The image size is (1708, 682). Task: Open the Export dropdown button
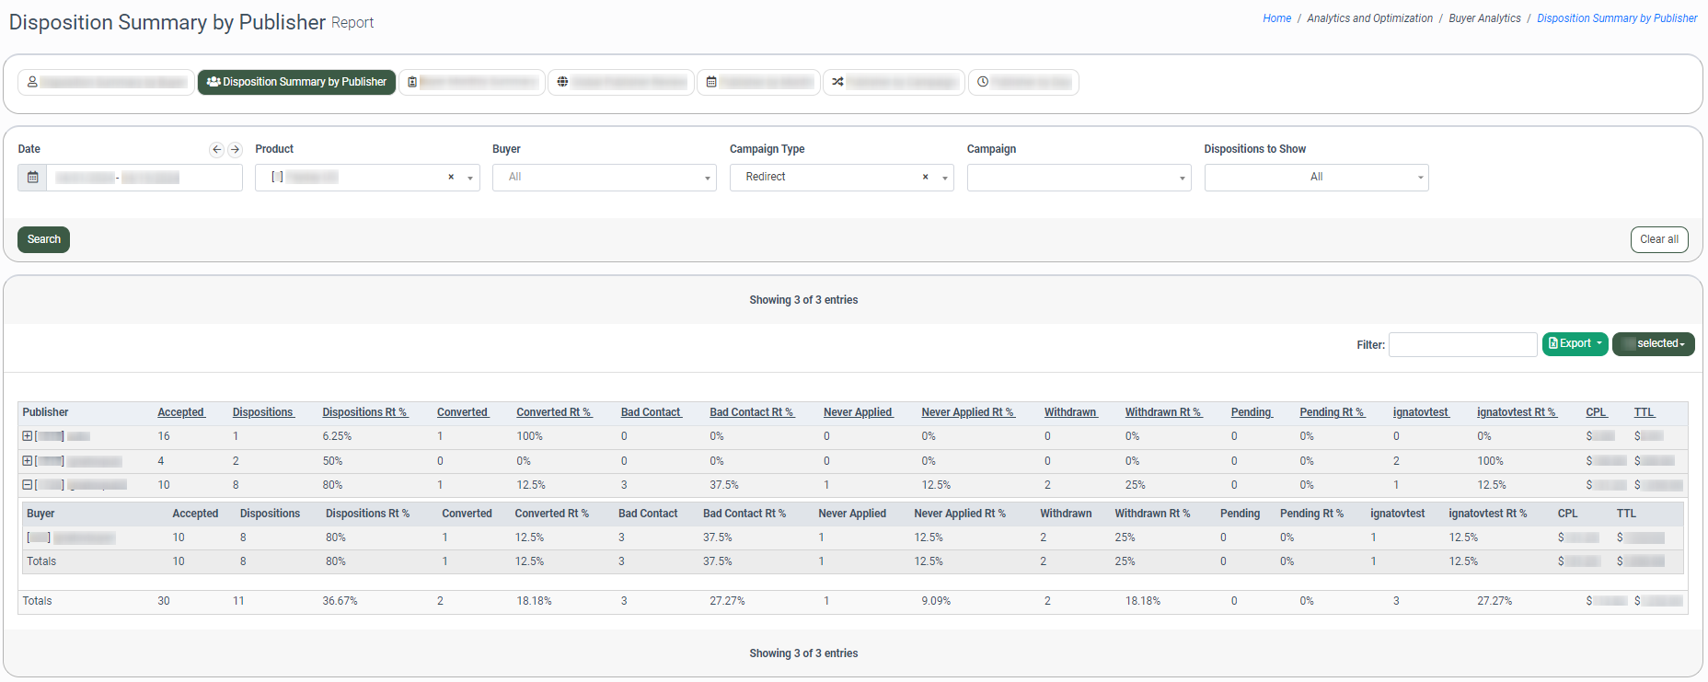[x=1575, y=344]
